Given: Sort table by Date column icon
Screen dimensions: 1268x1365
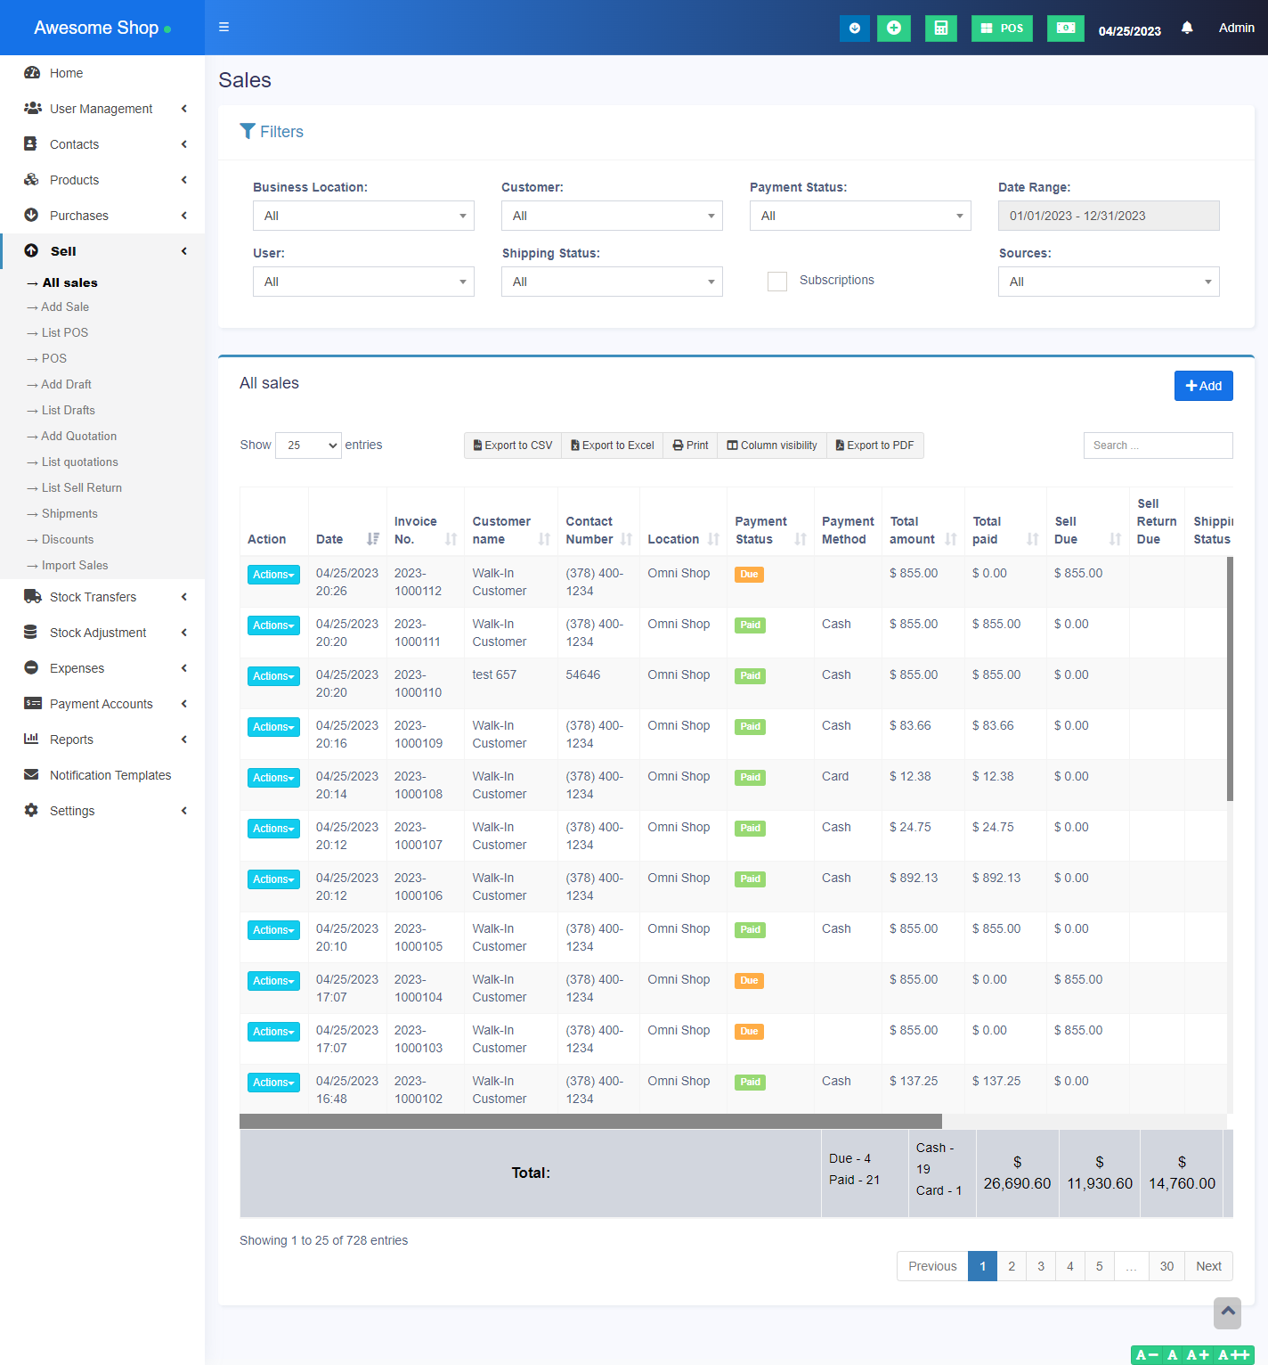Looking at the screenshot, I should click(x=372, y=539).
